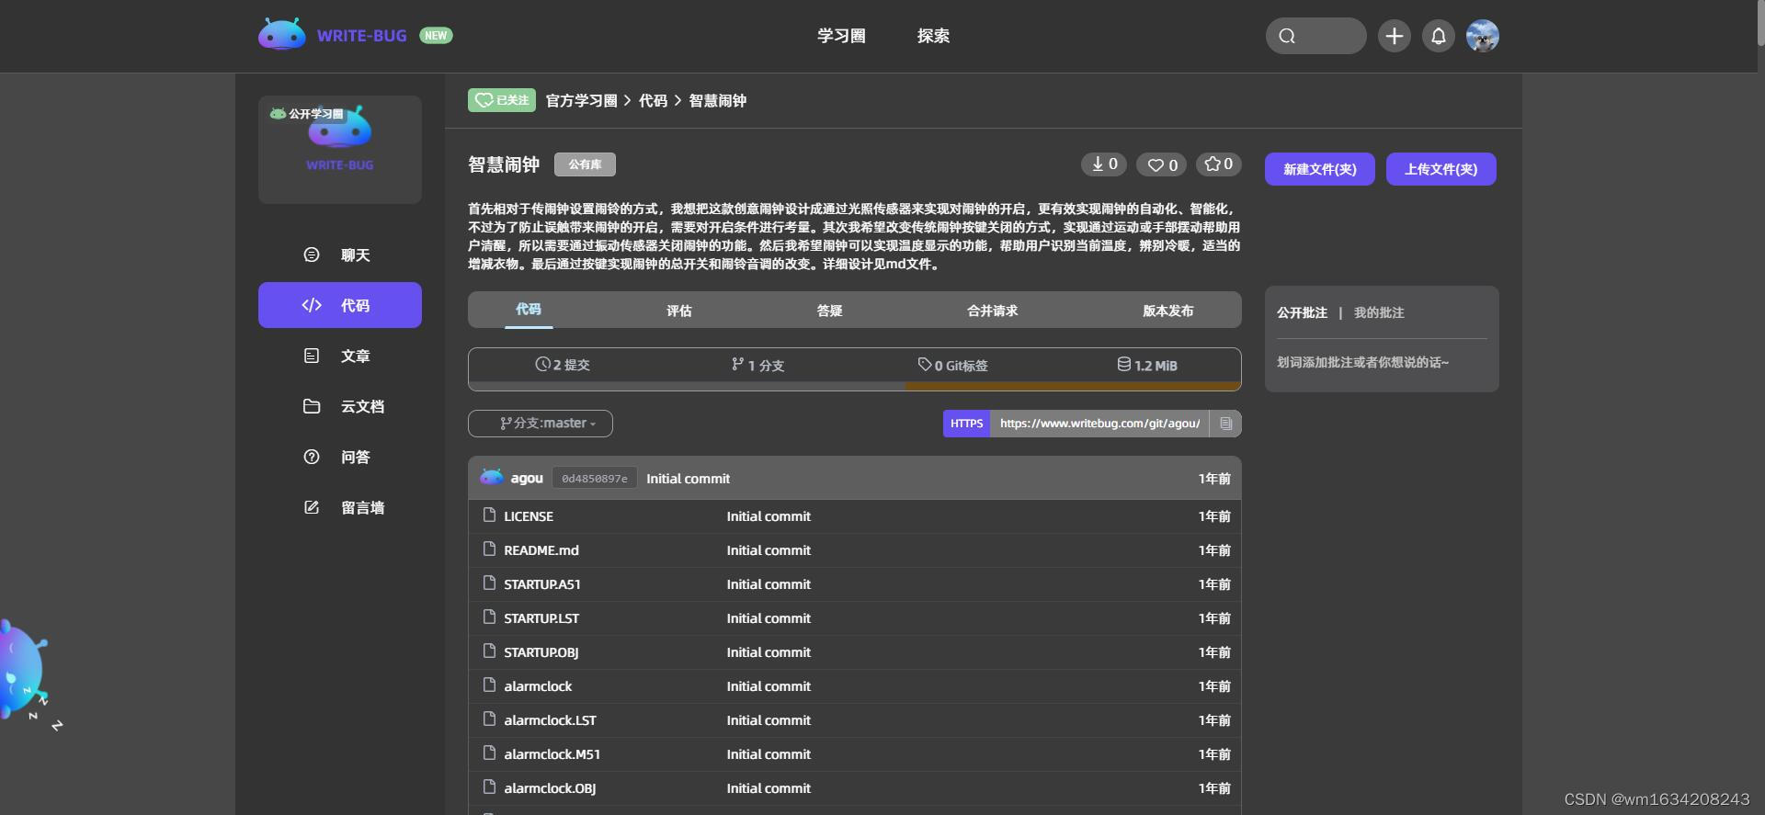Screen dimensions: 1765x815
Task: Open 学习圈 in top navigation
Action: [841, 36]
